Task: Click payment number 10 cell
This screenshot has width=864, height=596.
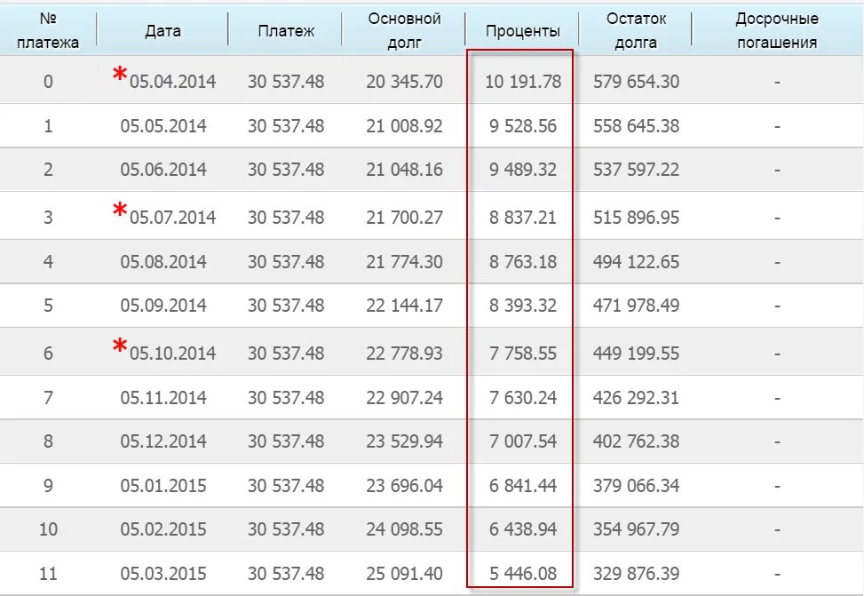Action: click(48, 529)
